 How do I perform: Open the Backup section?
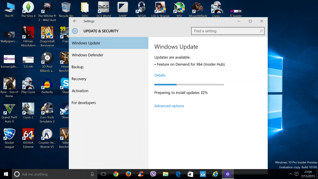coord(109,67)
